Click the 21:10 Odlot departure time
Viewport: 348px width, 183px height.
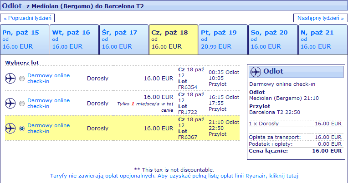(224, 122)
